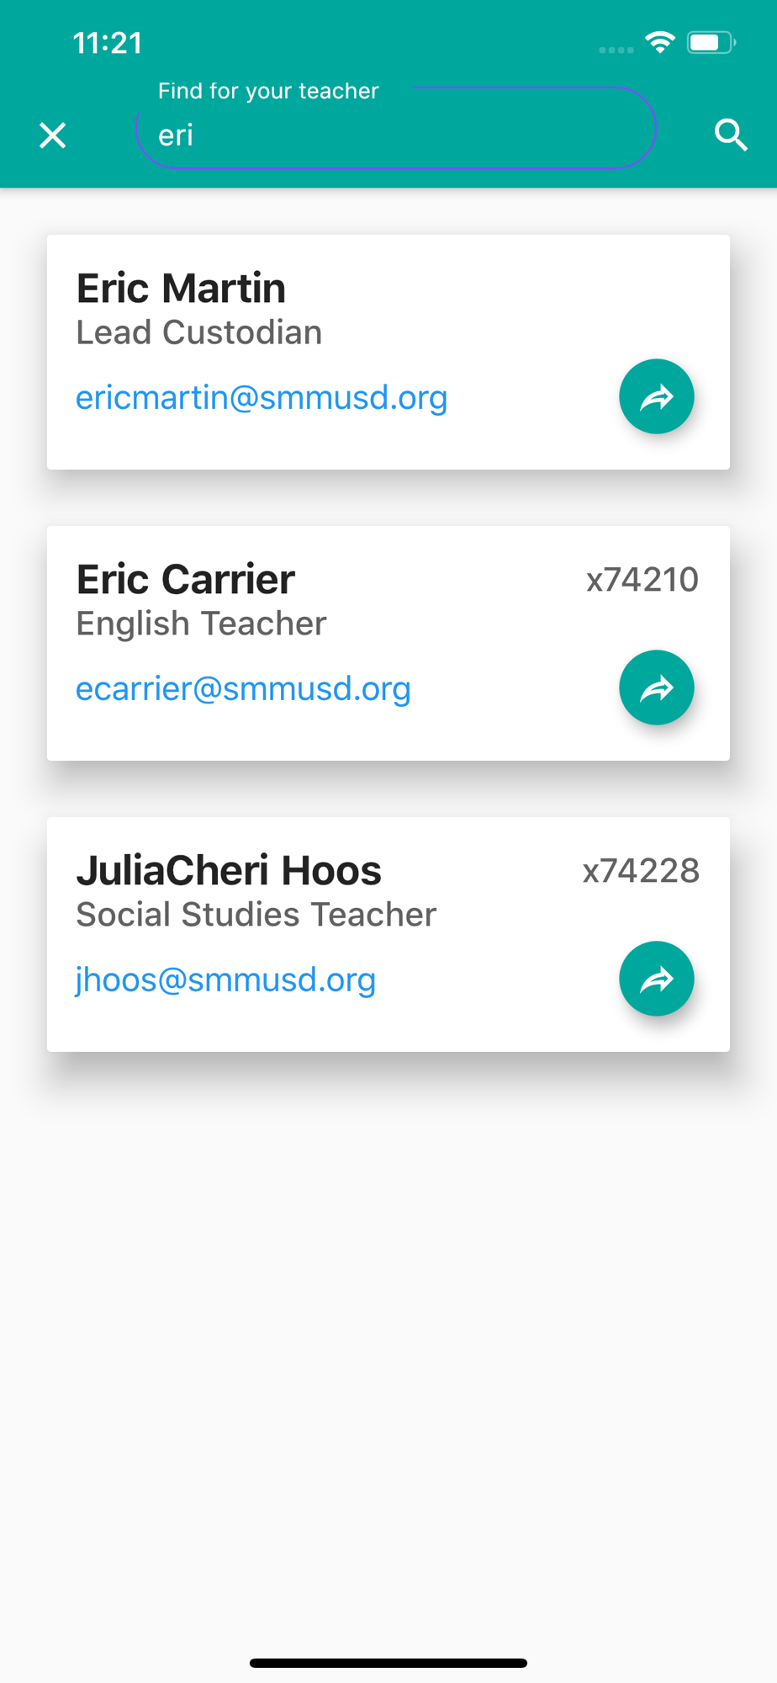This screenshot has width=777, height=1683.
Task: Tap extension x74210 on Eric Carrier's card
Action: pos(642,580)
